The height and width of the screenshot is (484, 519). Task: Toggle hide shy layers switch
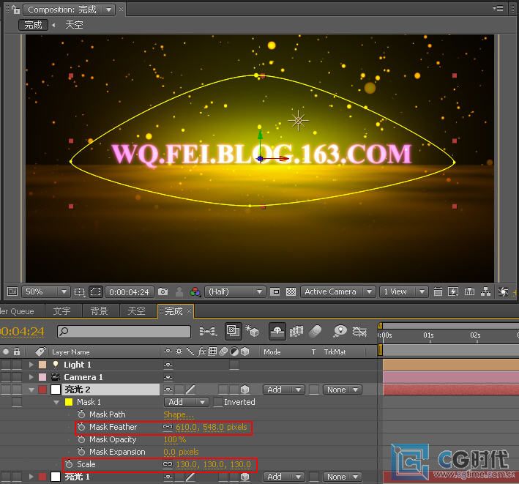[x=277, y=331]
